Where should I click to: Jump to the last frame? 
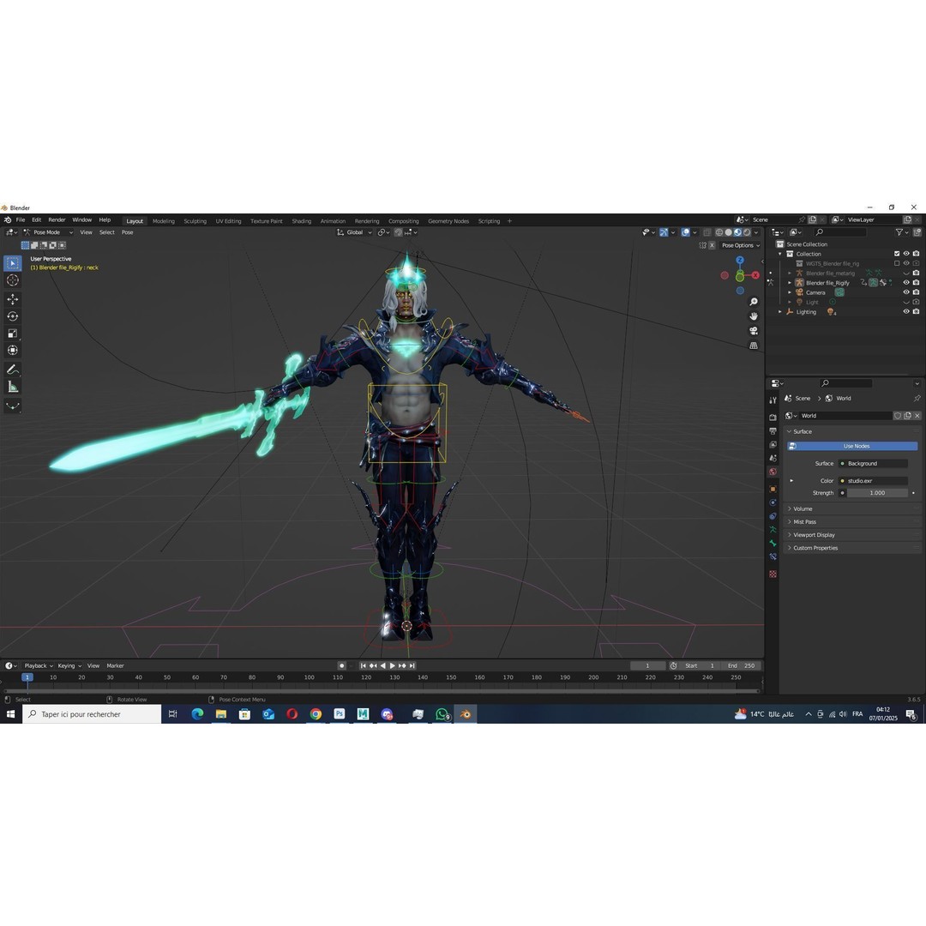click(x=412, y=665)
